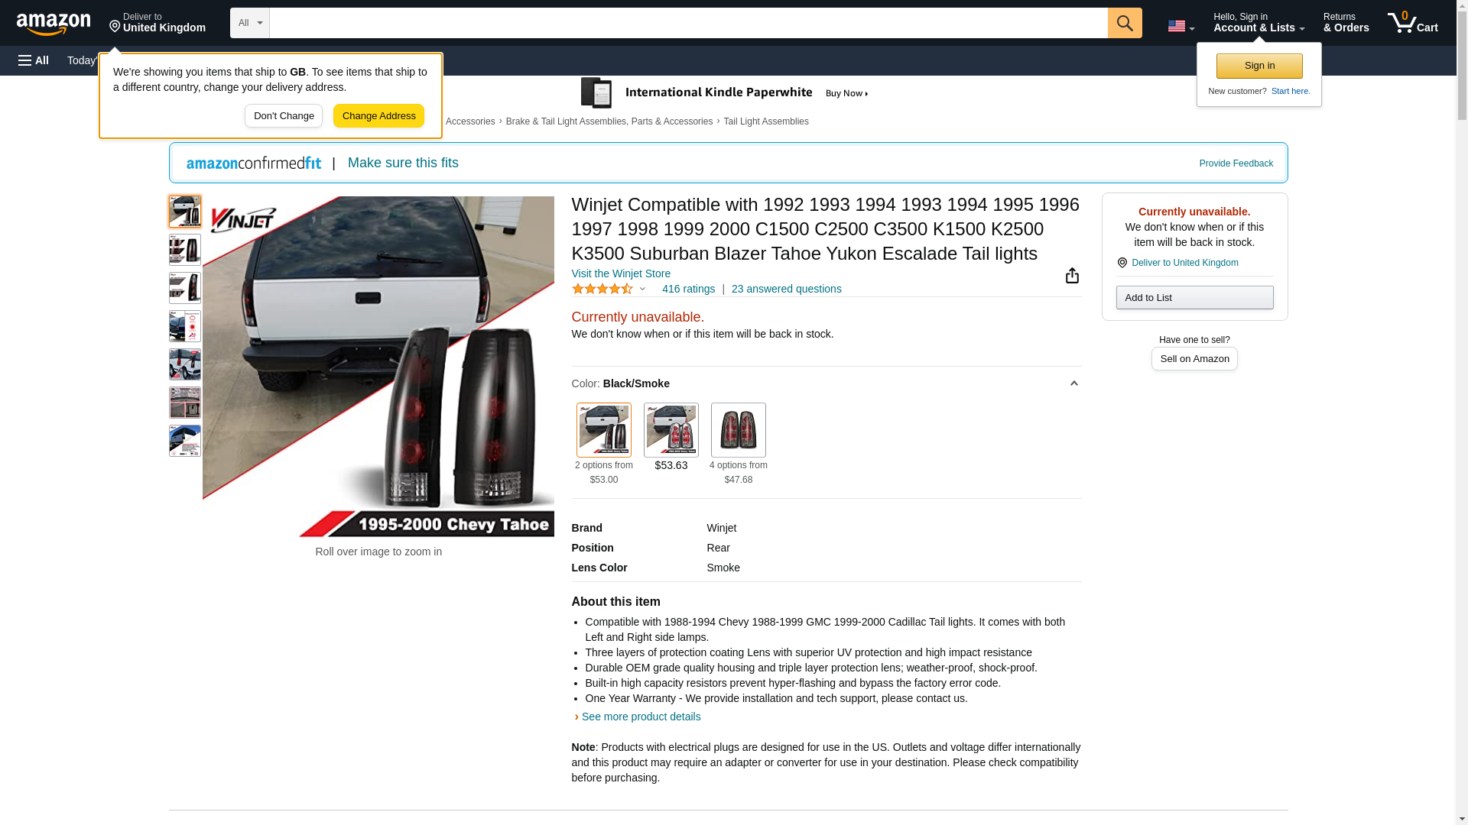
Task: Click the Don't Change button
Action: point(284,116)
